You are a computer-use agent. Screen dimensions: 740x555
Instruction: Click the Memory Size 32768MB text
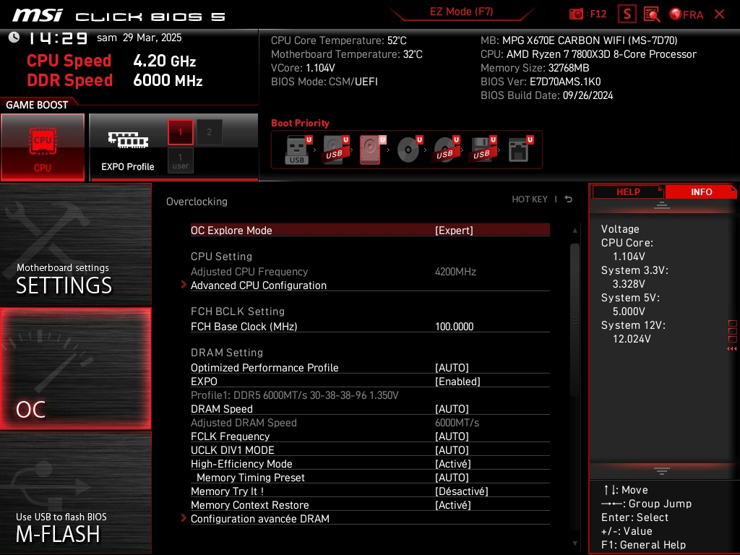click(x=535, y=68)
